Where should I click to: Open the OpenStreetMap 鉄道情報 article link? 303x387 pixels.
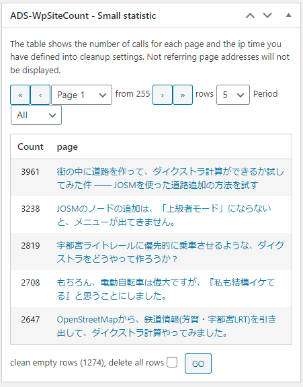pos(167,326)
